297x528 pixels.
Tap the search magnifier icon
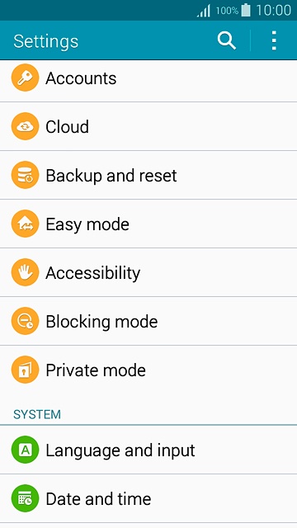[226, 40]
